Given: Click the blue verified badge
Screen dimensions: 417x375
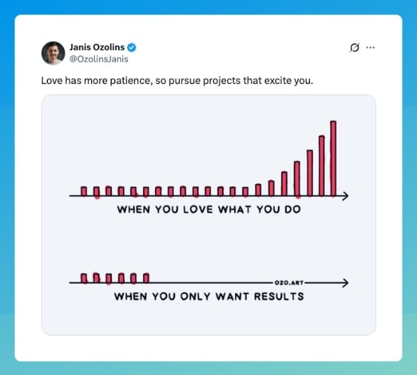Looking at the screenshot, I should [131, 47].
